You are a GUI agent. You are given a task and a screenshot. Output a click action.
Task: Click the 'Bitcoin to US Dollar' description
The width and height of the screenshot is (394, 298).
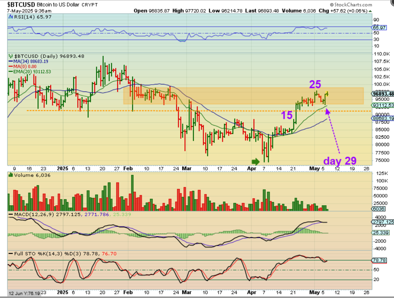tap(58, 5)
